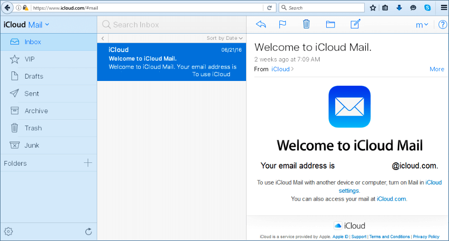This screenshot has width=449, height=241.
Task: Select the Inbox mailbox
Action: tap(49, 42)
